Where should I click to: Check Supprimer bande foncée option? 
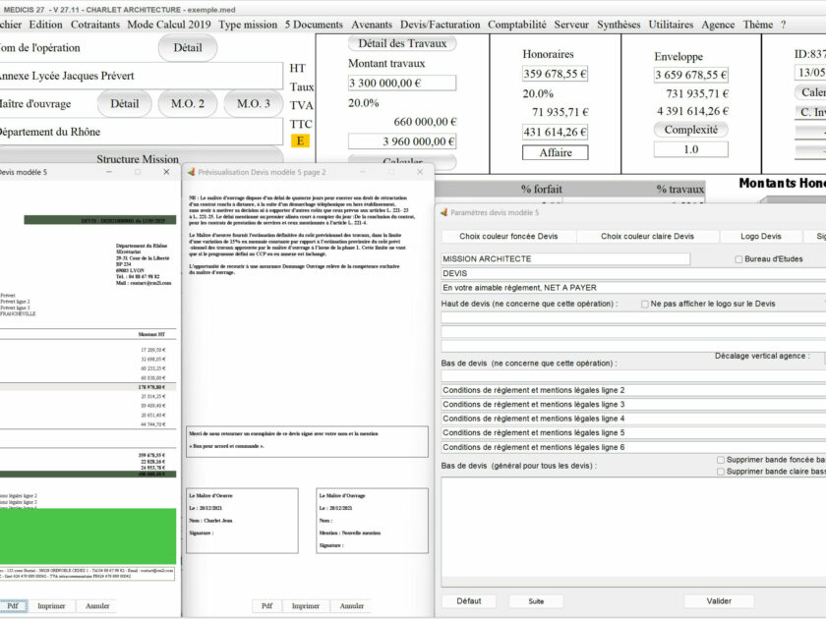coord(721,460)
